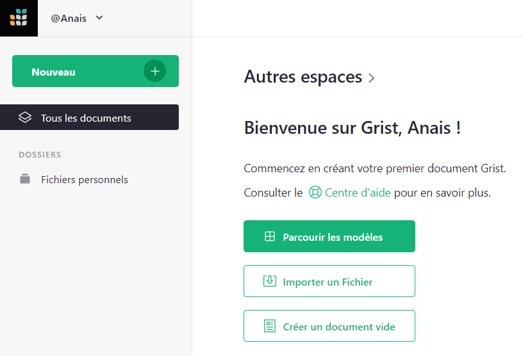This screenshot has height=356, width=523.
Task: Click the Grist logo icon
Action: pos(19,18)
